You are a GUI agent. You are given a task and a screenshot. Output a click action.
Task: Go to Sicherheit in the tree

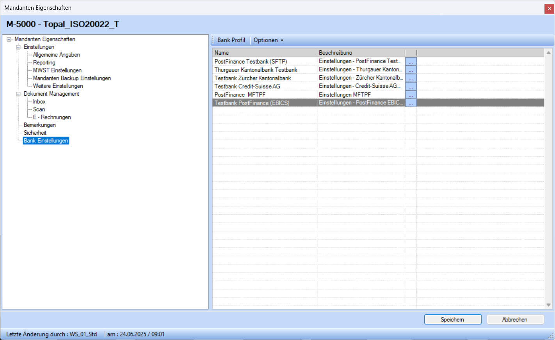(x=35, y=133)
